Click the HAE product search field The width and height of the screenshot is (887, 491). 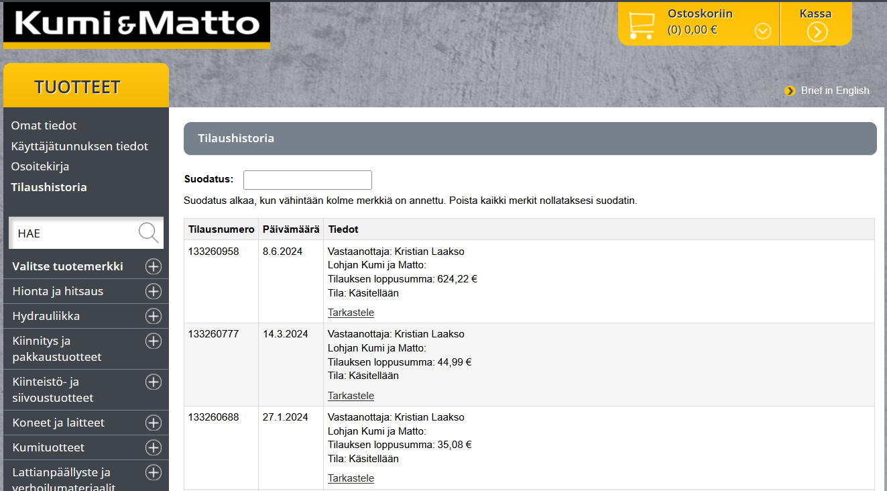[x=74, y=233]
